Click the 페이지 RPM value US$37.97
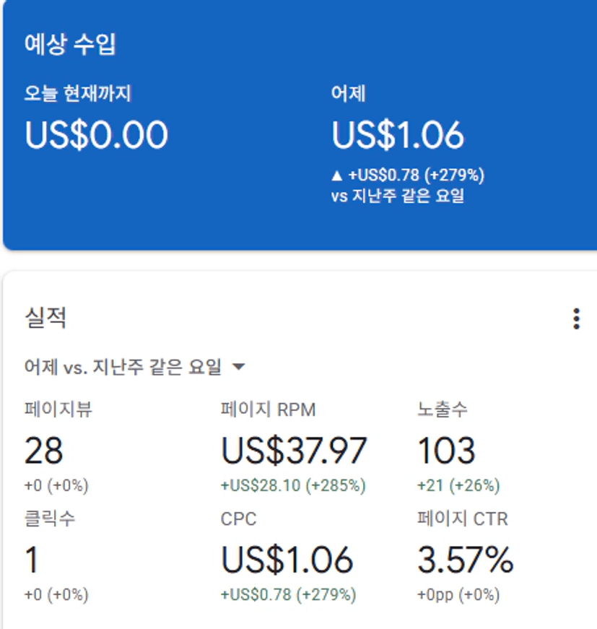The height and width of the screenshot is (629, 597). click(294, 451)
